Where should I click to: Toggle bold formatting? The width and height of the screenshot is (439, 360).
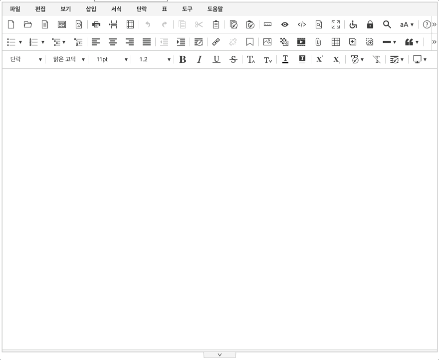pyautogui.click(x=183, y=59)
